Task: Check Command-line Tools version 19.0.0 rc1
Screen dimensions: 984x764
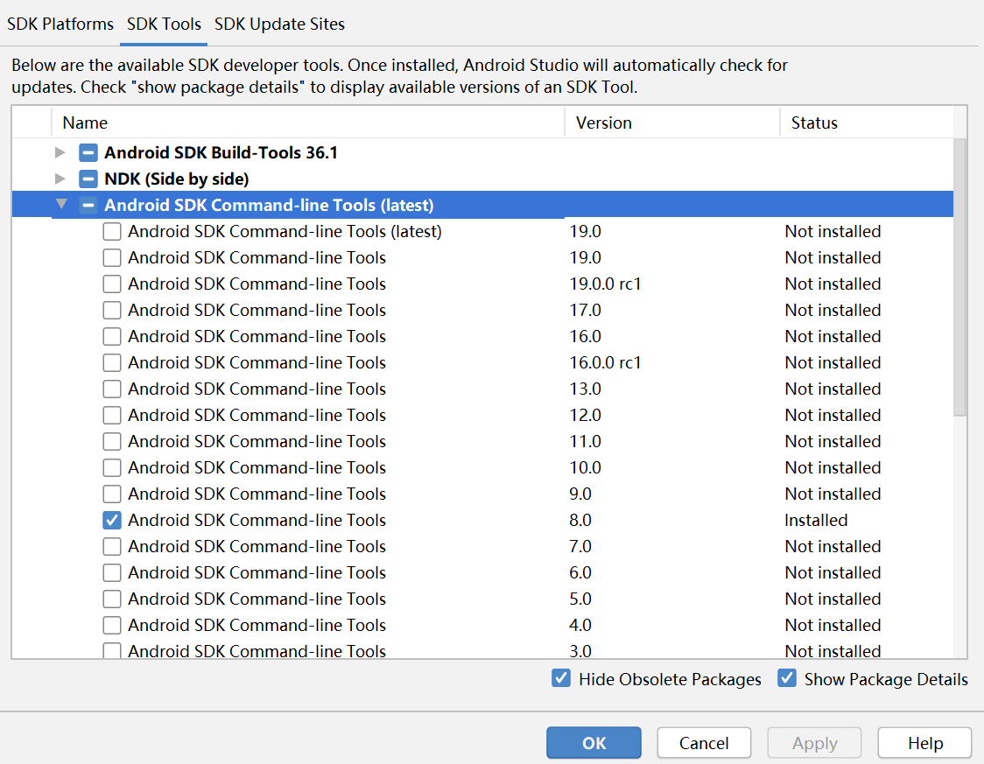Action: pos(112,284)
